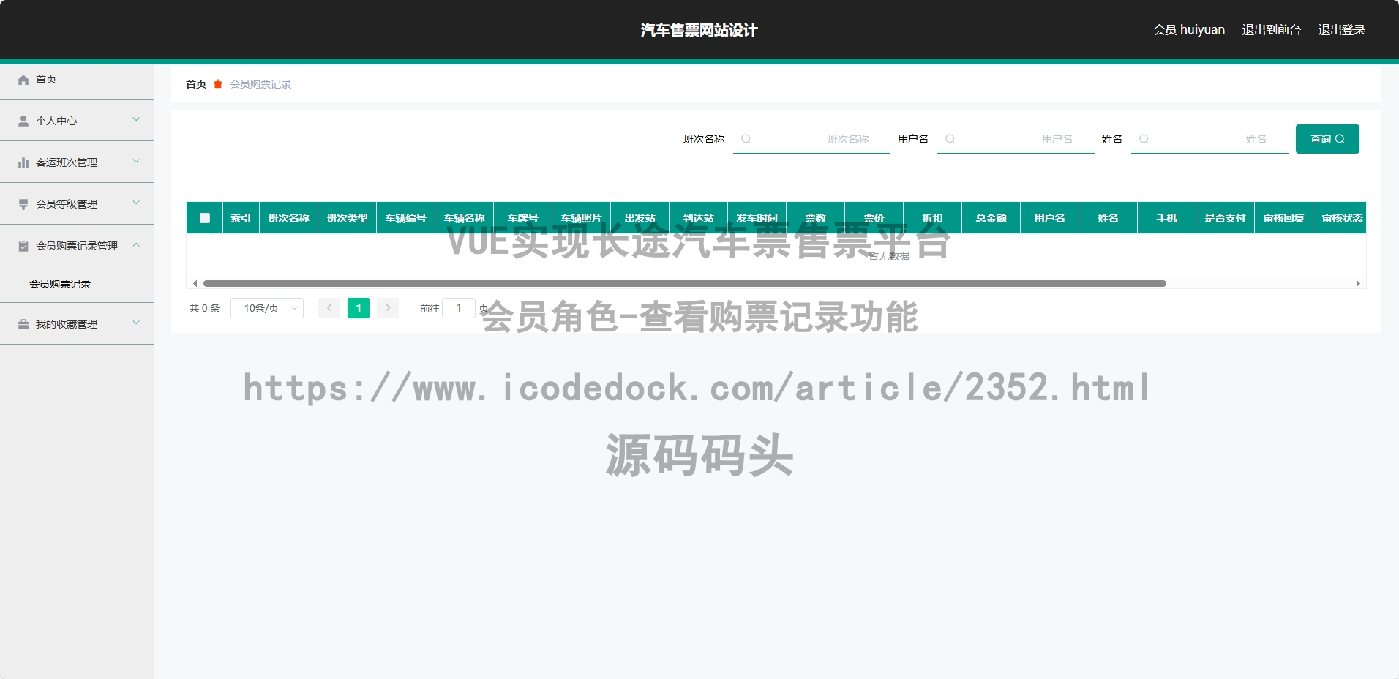Click the briefcase icon beside 我的收藏管理
Viewport: 1399px width, 679px height.
[23, 324]
